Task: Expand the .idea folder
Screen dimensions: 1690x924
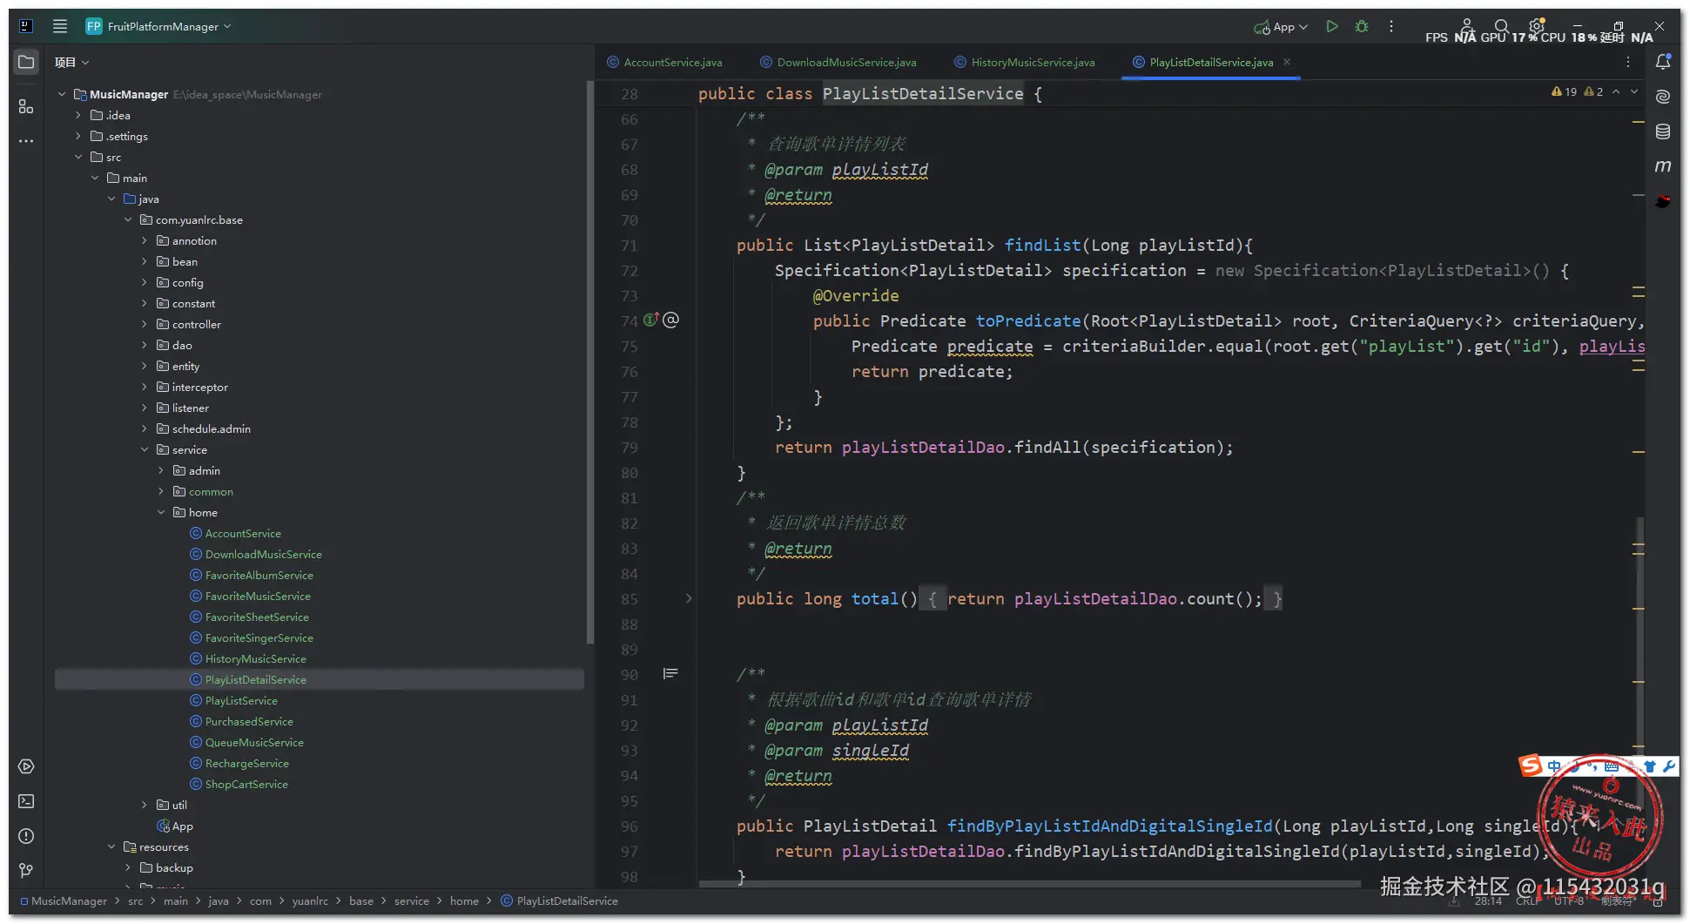Action: click(x=78, y=115)
